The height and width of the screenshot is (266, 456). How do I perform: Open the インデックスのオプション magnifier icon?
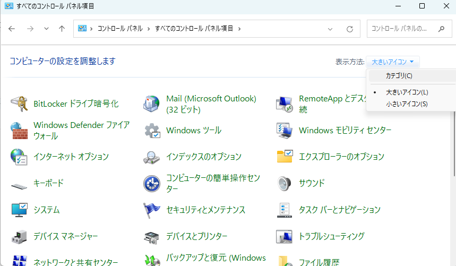click(x=151, y=157)
